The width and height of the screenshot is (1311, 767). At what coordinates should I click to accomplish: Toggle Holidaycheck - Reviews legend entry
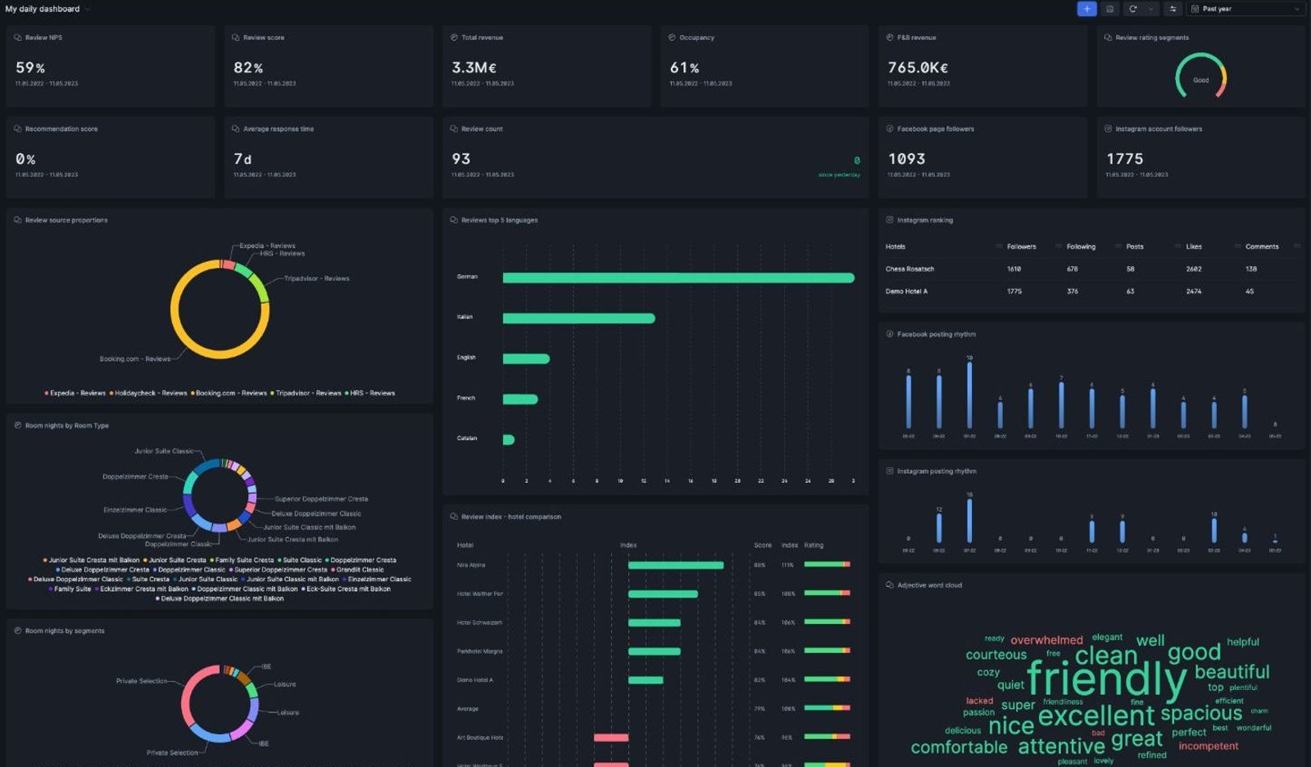[x=148, y=393]
